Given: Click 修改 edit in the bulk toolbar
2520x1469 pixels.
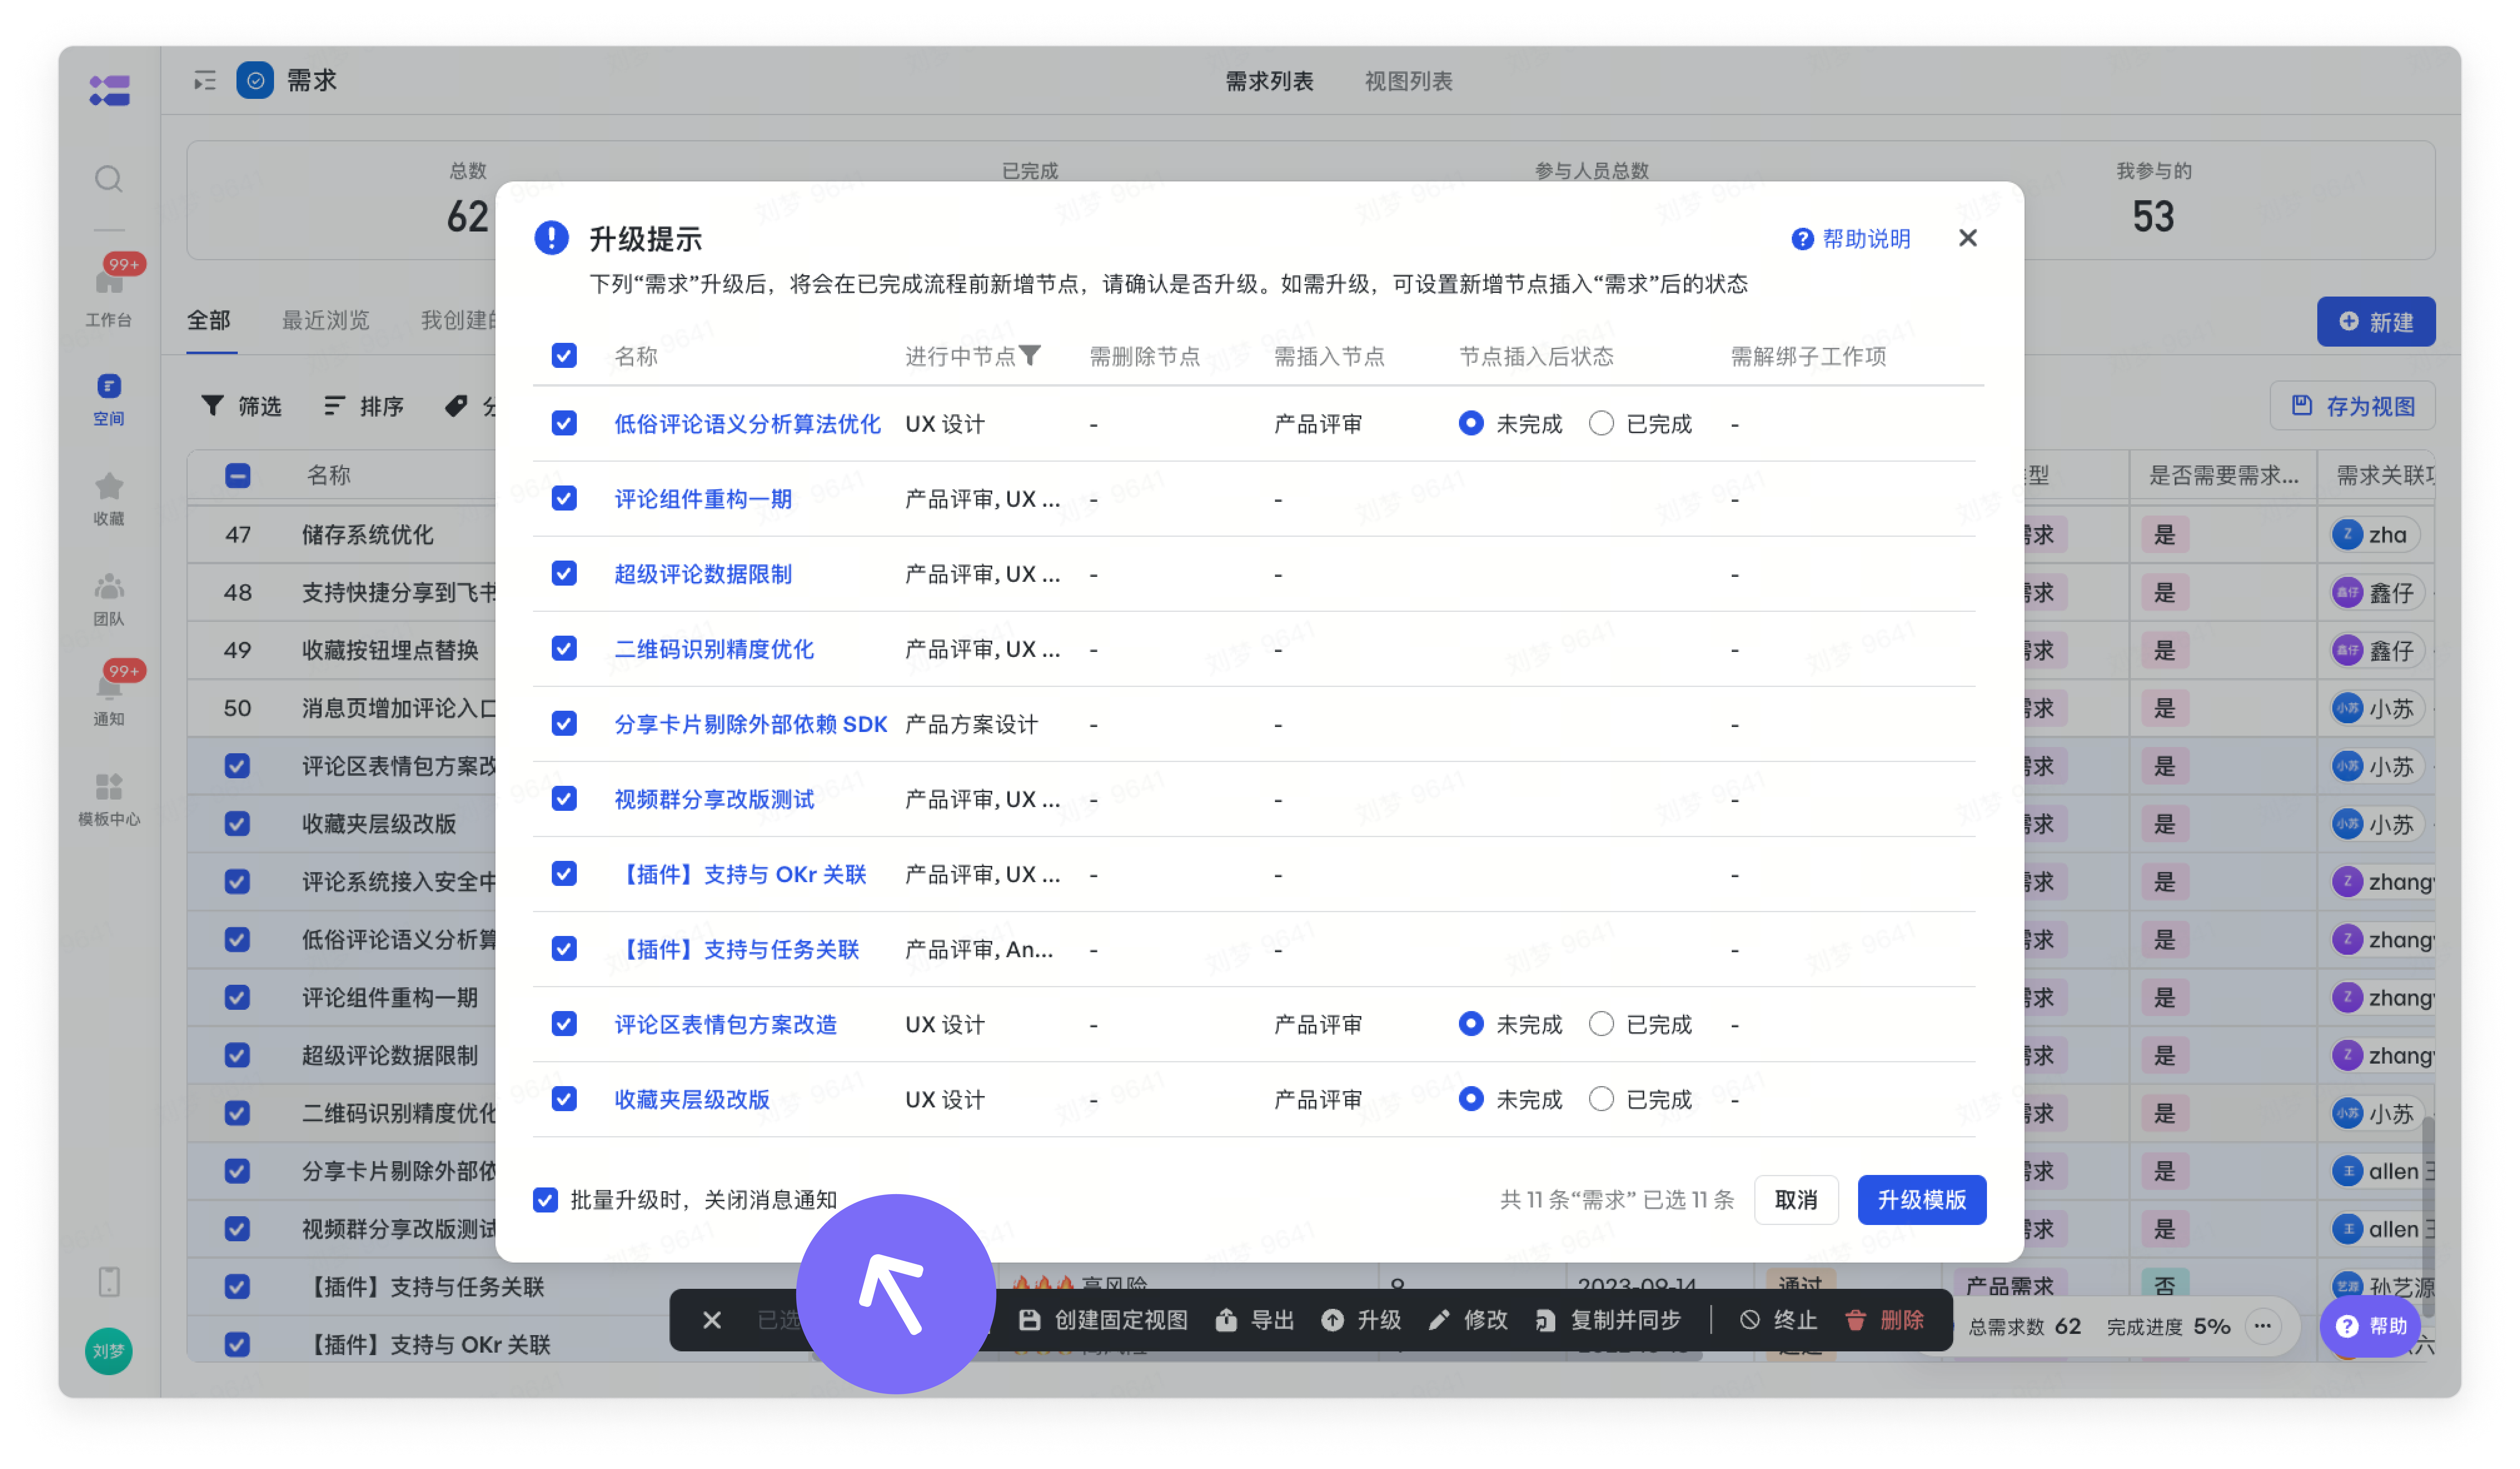Looking at the screenshot, I should tap(1468, 1320).
